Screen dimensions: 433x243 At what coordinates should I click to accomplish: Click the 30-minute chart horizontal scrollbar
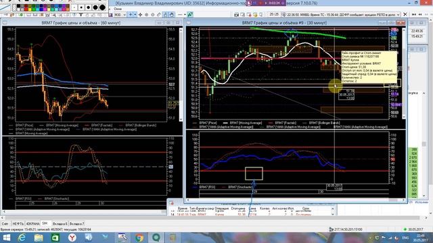click(296, 200)
